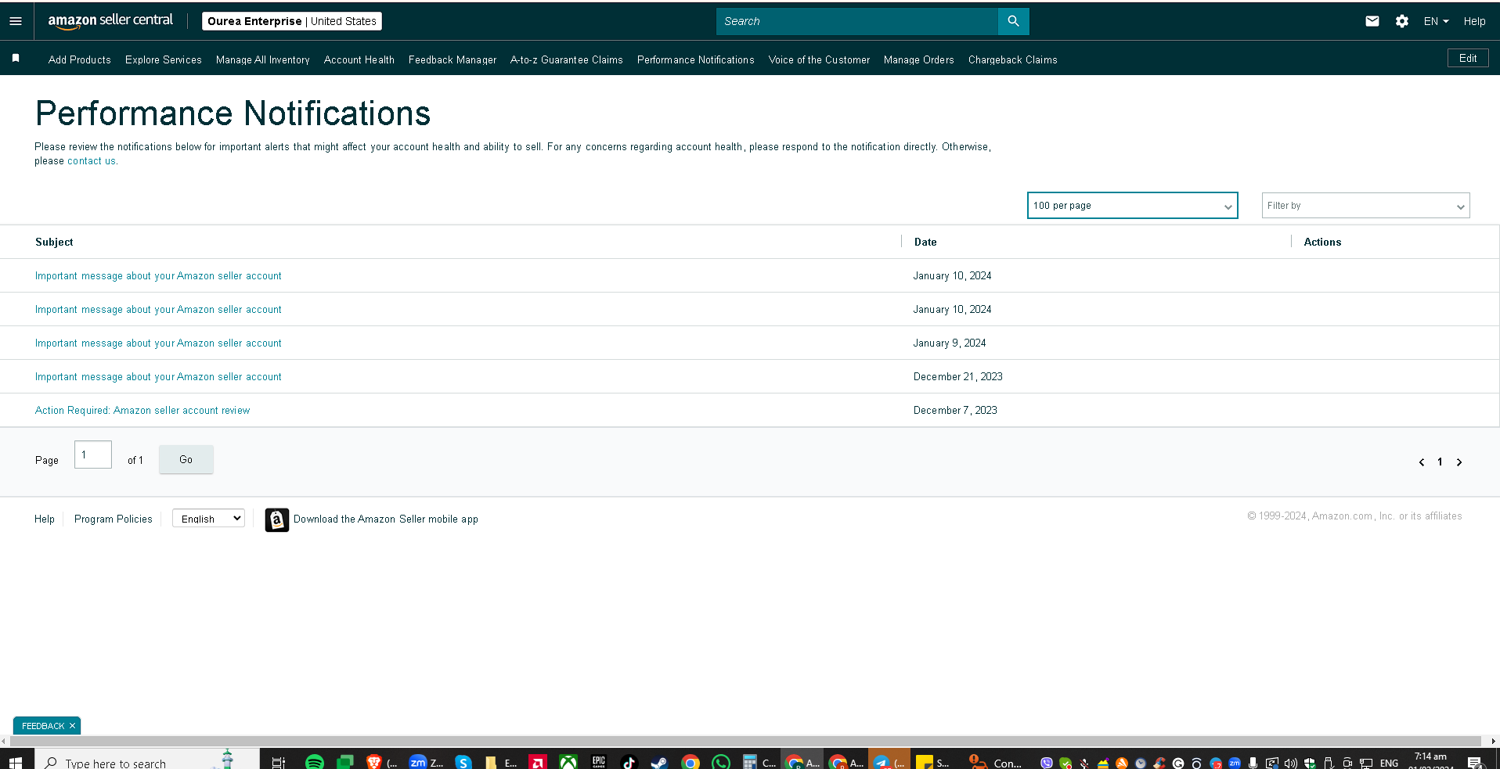Click the header search input field
This screenshot has width=1500, height=769.
click(x=857, y=21)
